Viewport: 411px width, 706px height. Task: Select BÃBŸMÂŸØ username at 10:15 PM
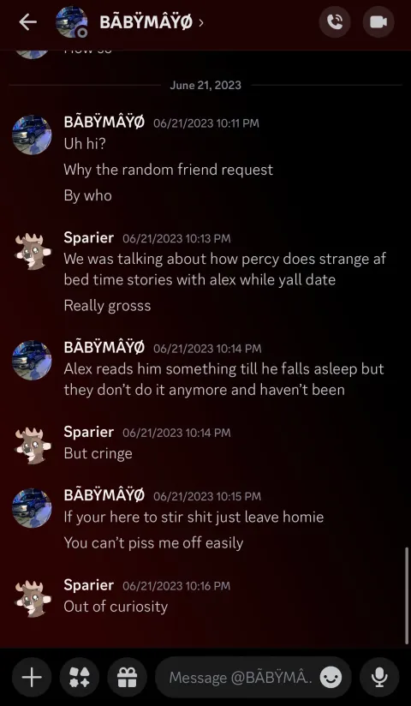pyautogui.click(x=104, y=495)
